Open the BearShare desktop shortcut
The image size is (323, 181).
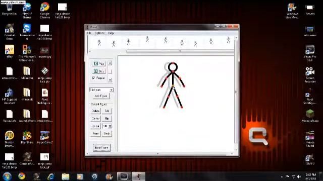[x=27, y=137]
